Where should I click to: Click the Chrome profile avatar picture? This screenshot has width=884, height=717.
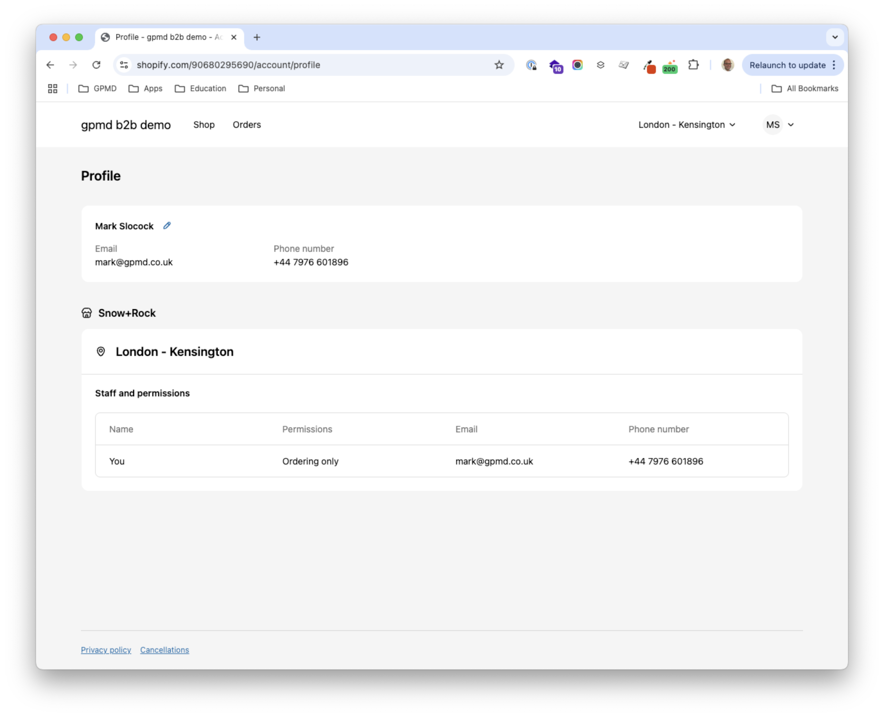tap(728, 65)
